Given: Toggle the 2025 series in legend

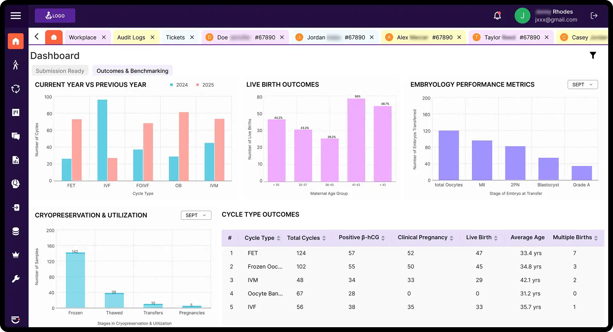Looking at the screenshot, I should point(205,85).
